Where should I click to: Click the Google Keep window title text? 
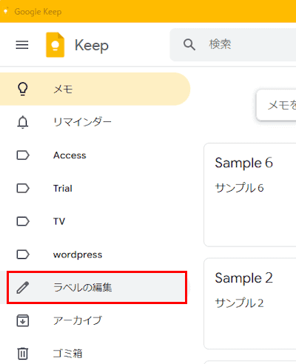(x=38, y=12)
